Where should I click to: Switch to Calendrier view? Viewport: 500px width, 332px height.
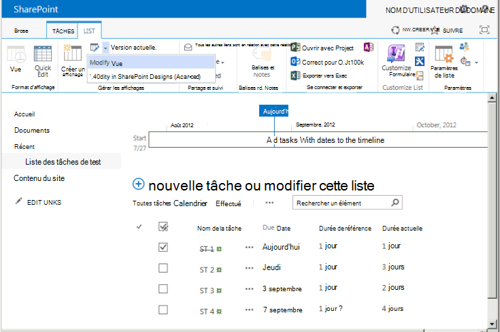190,203
